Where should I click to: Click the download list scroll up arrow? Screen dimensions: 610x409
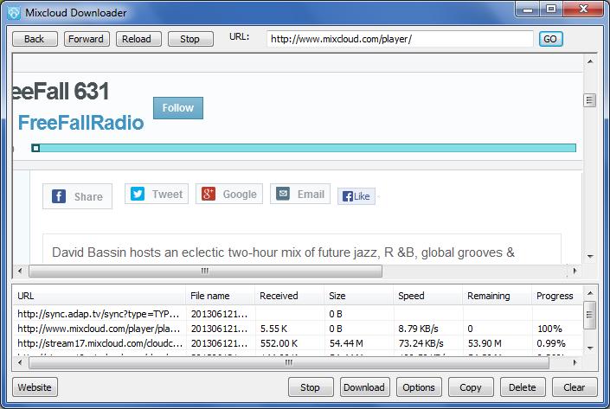[590, 293]
